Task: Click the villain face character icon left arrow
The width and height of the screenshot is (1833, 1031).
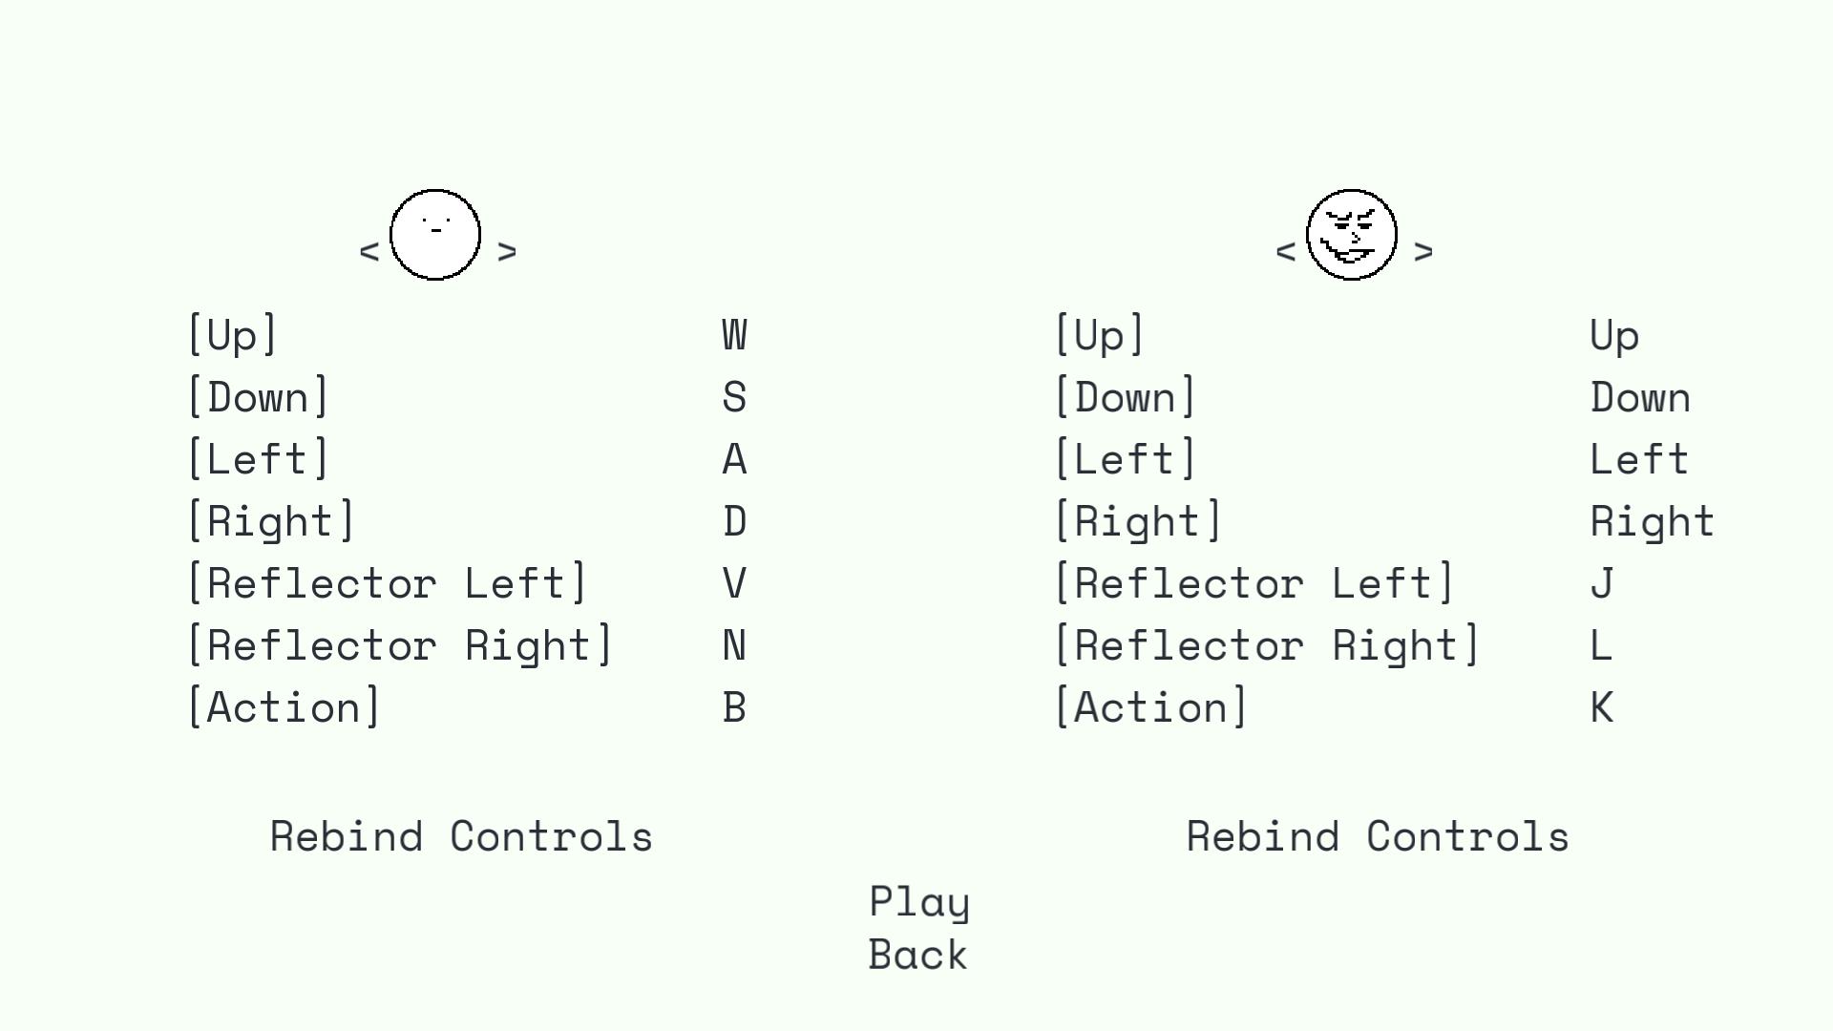Action: (x=1284, y=249)
